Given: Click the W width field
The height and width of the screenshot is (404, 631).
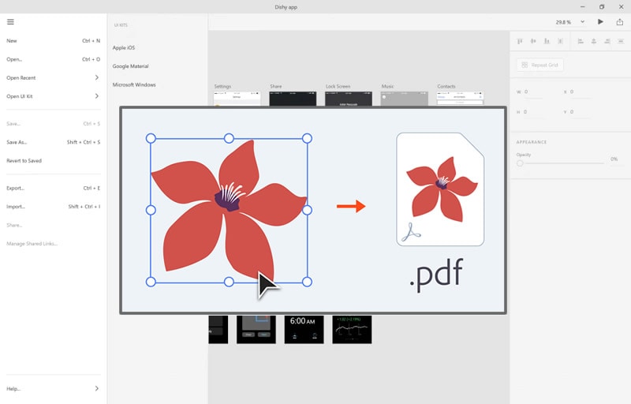Looking at the screenshot, I should [x=533, y=92].
